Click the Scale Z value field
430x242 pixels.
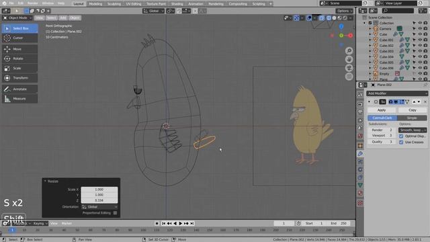(99, 200)
